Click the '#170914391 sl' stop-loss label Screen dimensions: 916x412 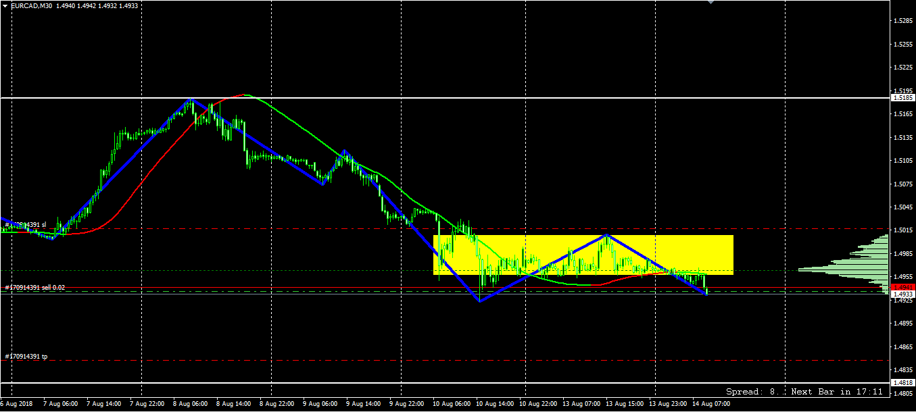(26, 224)
